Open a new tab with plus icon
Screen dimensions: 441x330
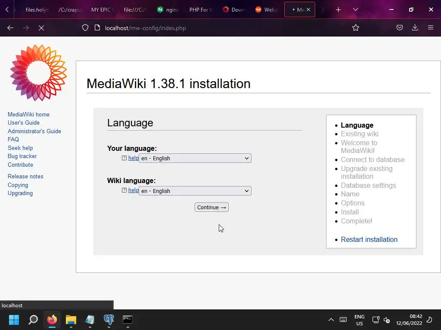click(339, 10)
